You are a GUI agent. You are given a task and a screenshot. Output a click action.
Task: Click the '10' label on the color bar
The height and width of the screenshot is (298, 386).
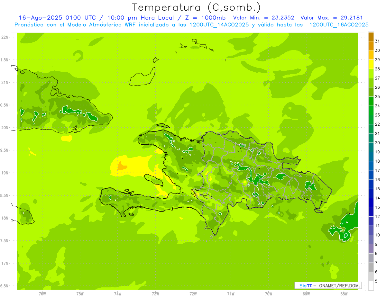pyautogui.click(x=378, y=235)
